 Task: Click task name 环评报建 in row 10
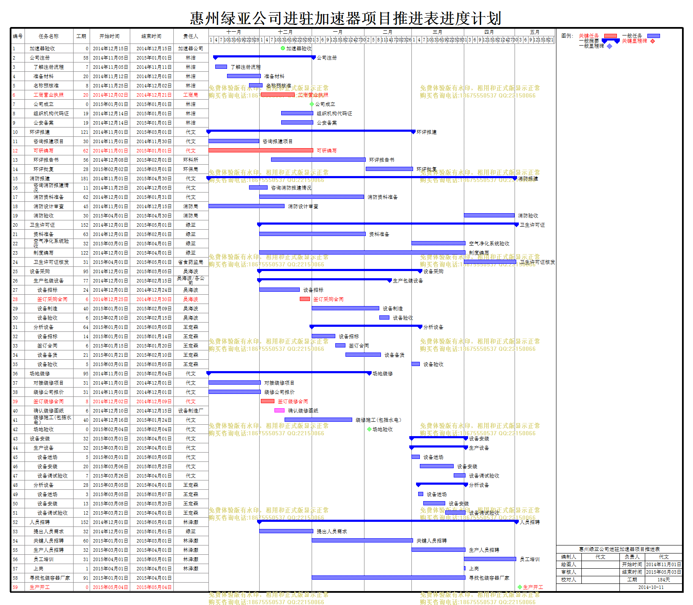click(40, 132)
